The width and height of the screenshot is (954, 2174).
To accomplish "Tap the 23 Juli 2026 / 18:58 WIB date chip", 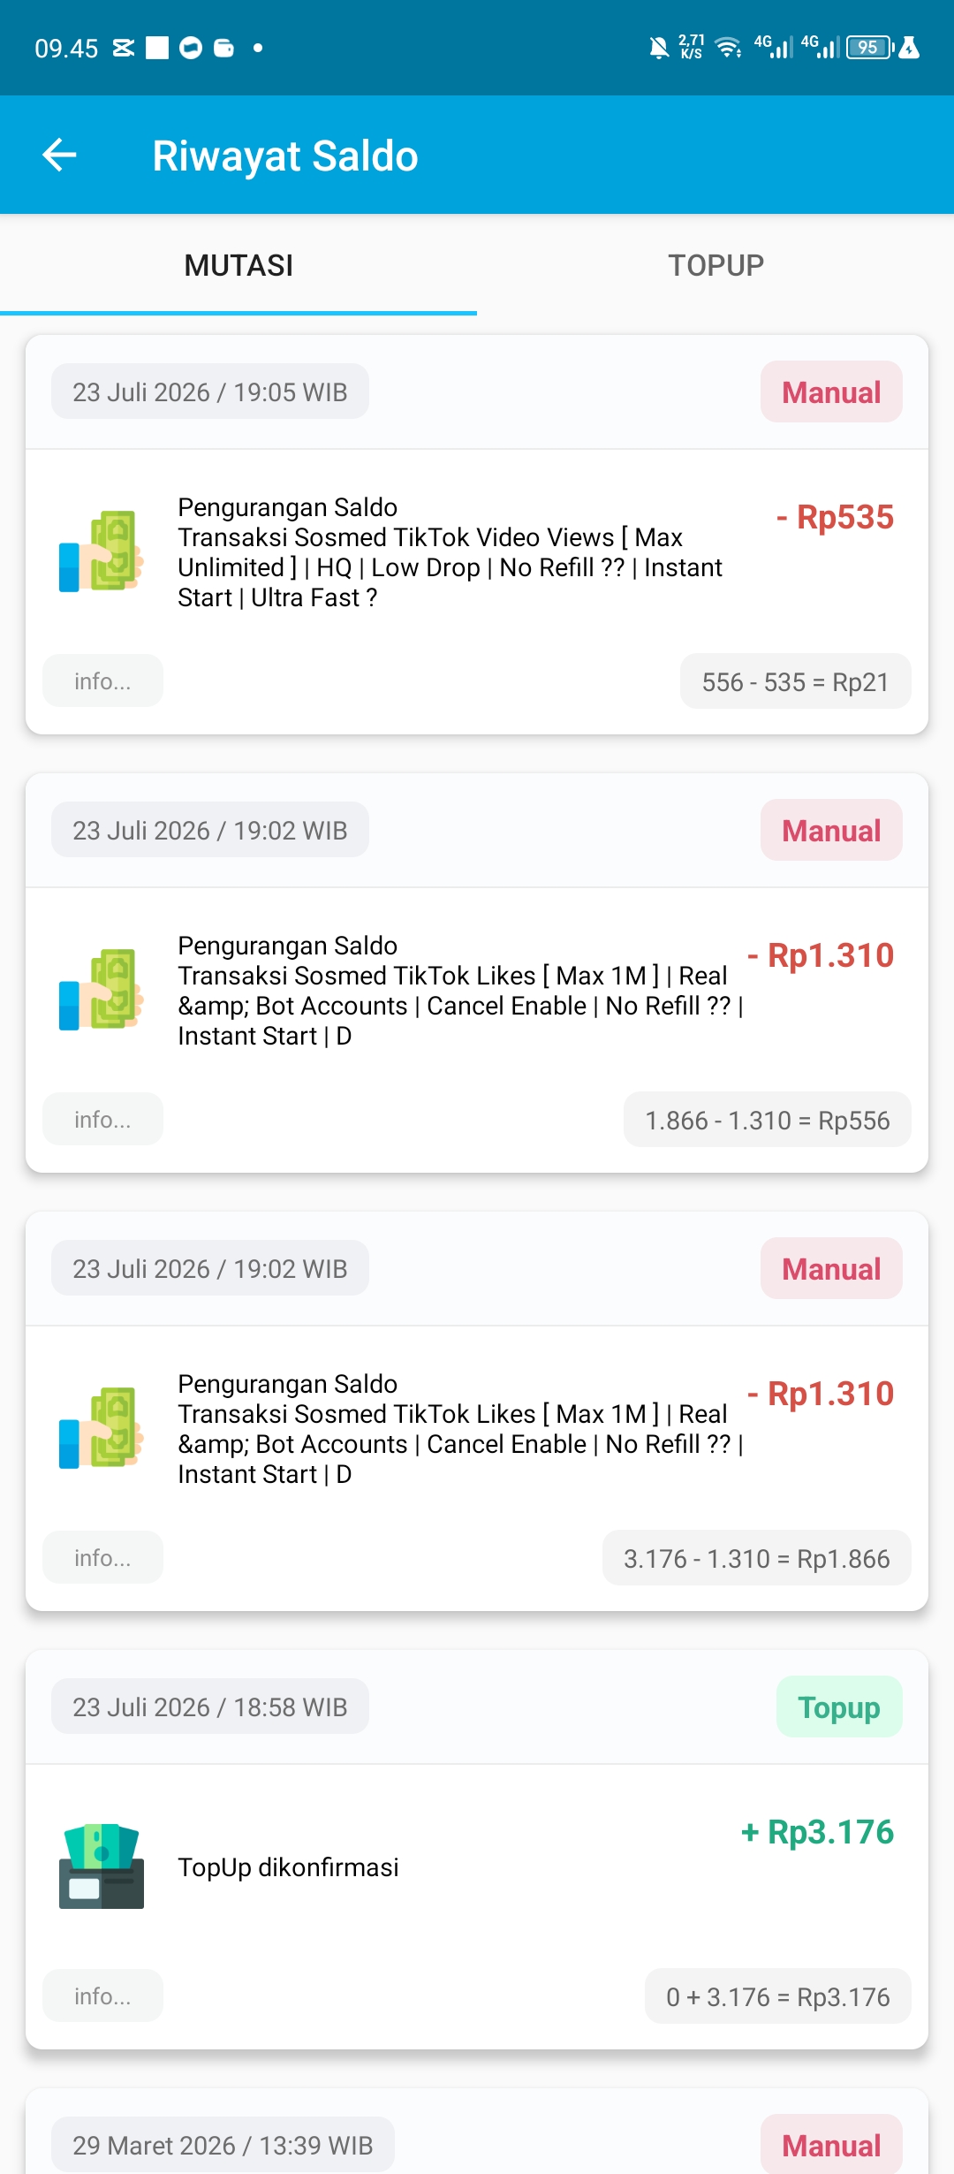I will [210, 1707].
